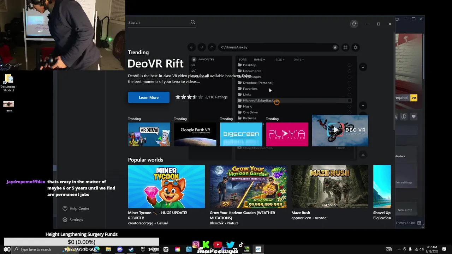Screen dimensions: 452x254
Task: Jump to top of the file list
Action: click(363, 67)
